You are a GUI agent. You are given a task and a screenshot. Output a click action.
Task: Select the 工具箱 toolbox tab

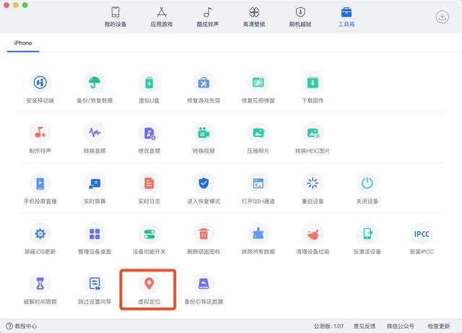pyautogui.click(x=346, y=17)
